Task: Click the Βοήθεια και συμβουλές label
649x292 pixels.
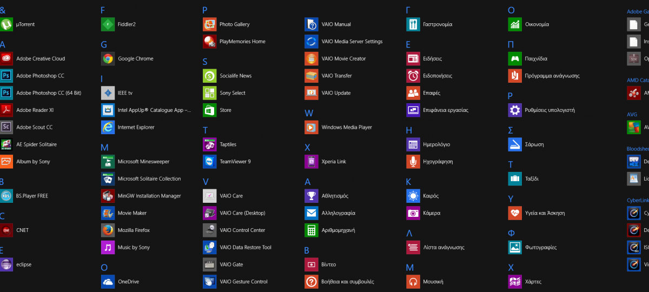Action: click(x=348, y=282)
